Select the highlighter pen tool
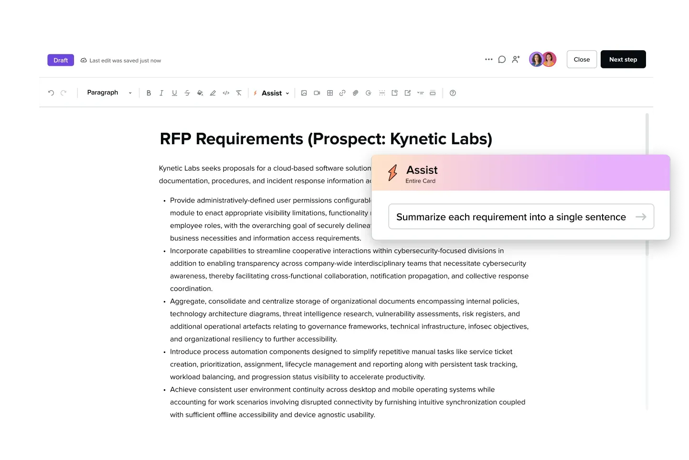 213,93
